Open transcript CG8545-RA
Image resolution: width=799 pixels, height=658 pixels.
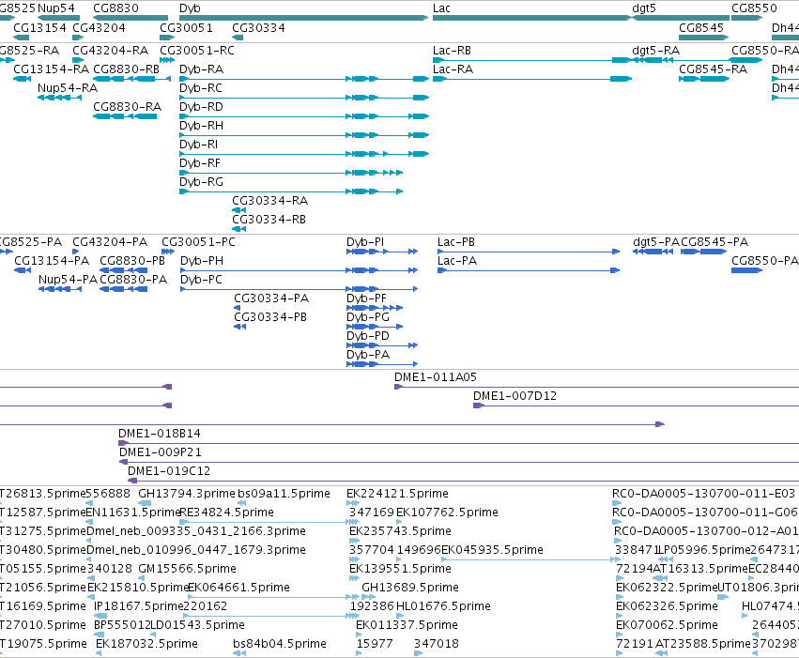coord(713,69)
